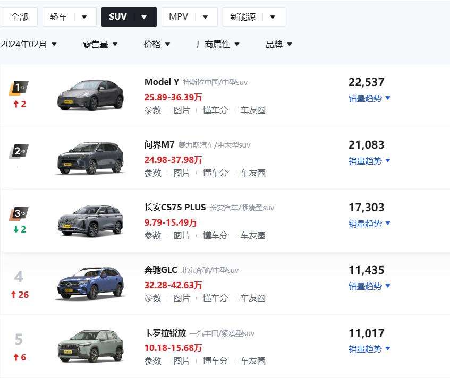Viewport: 450px width, 378px height.
Task: Select the SUV category tab
Action: click(x=118, y=17)
